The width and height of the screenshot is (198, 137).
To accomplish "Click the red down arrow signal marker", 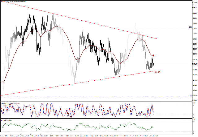I will tap(154, 55).
